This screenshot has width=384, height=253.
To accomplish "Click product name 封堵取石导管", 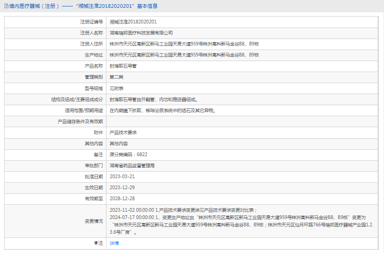I will pos(123,66).
